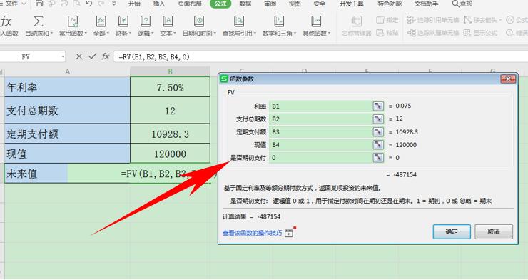528x280 pixels.
Task: Click the range selector icon beside 现值 field
Action: pyautogui.click(x=378, y=145)
